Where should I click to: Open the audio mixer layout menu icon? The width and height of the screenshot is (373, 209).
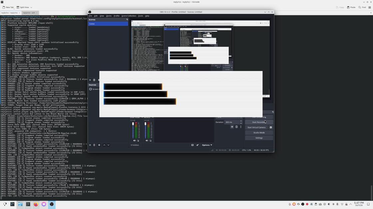192,145
